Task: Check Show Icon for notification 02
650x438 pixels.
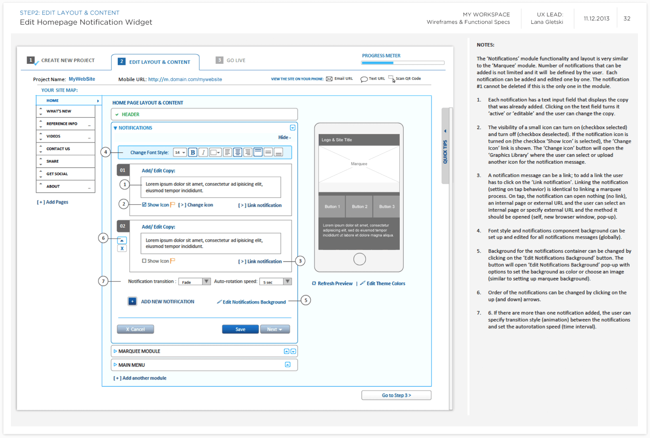Action: tap(144, 261)
